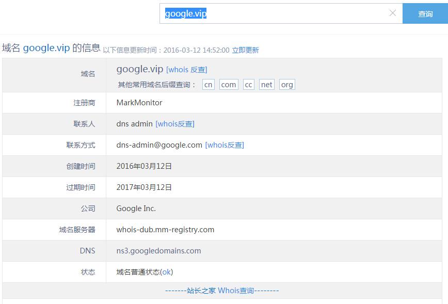Click the large google.vip domain name in table
Image resolution: width=448 pixels, height=304 pixels.
(x=140, y=69)
